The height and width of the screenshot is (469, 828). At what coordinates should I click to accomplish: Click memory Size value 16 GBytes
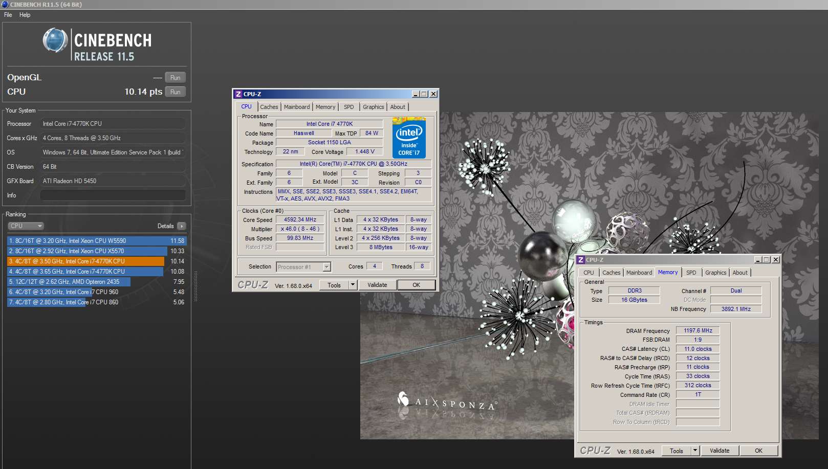click(x=634, y=300)
